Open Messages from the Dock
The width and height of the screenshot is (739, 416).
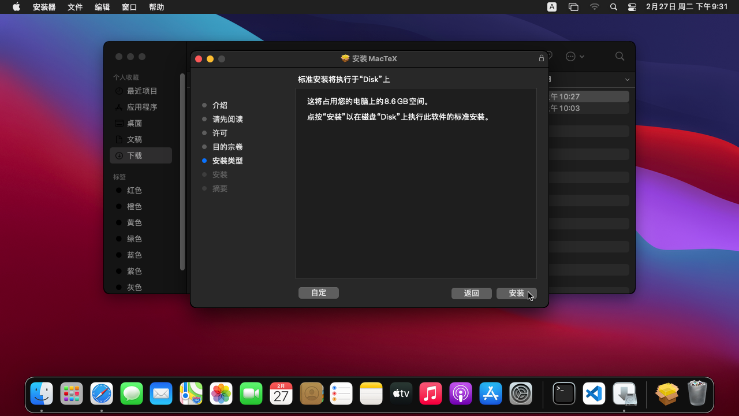click(x=132, y=393)
